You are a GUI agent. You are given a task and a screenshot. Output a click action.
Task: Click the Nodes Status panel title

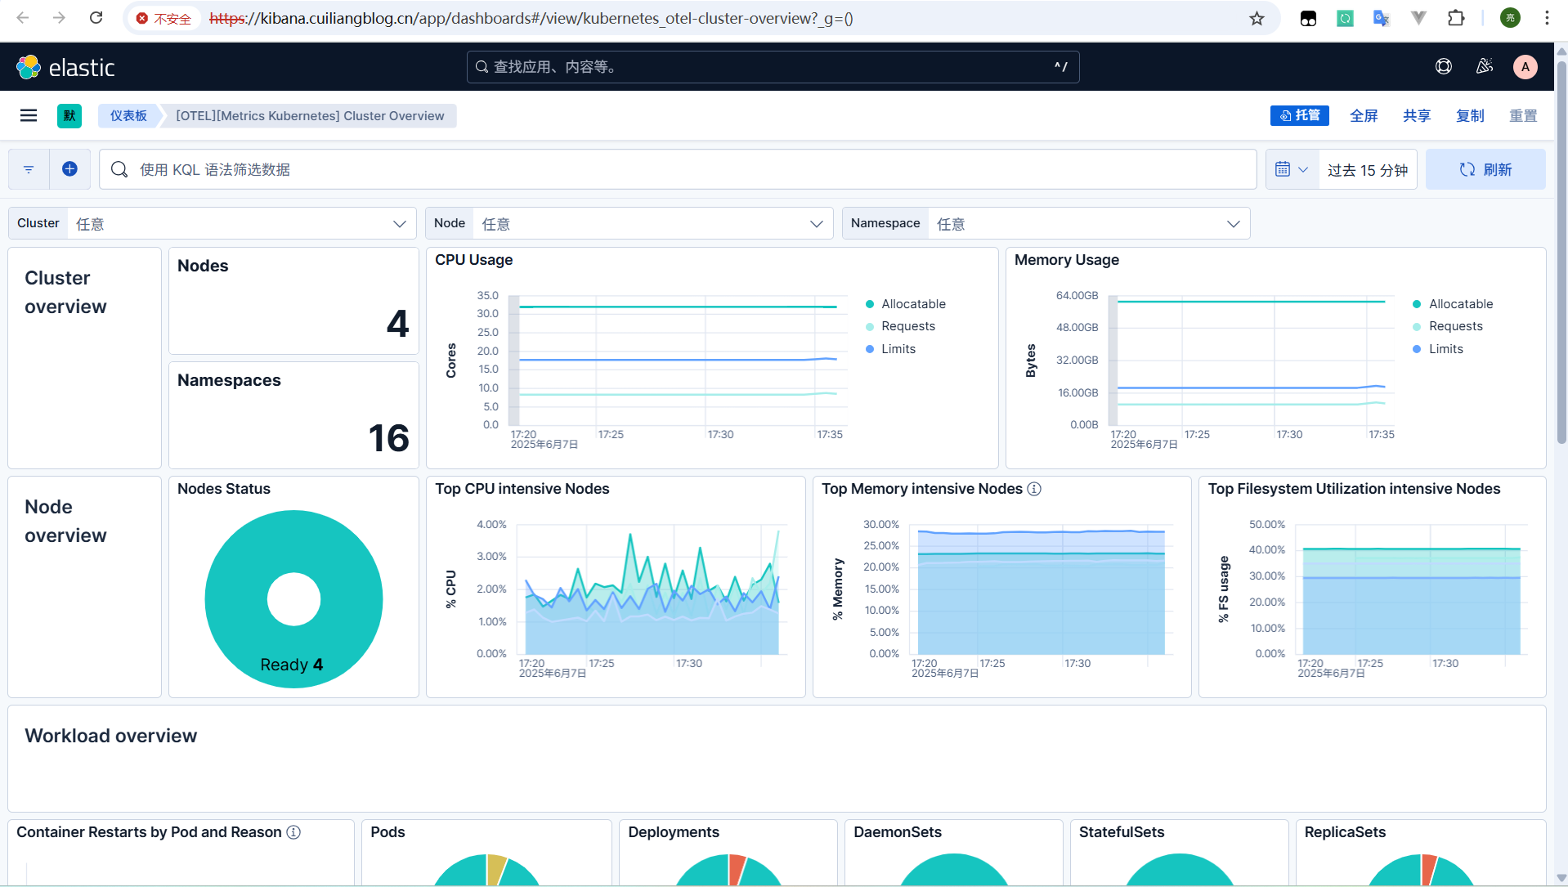(x=224, y=489)
